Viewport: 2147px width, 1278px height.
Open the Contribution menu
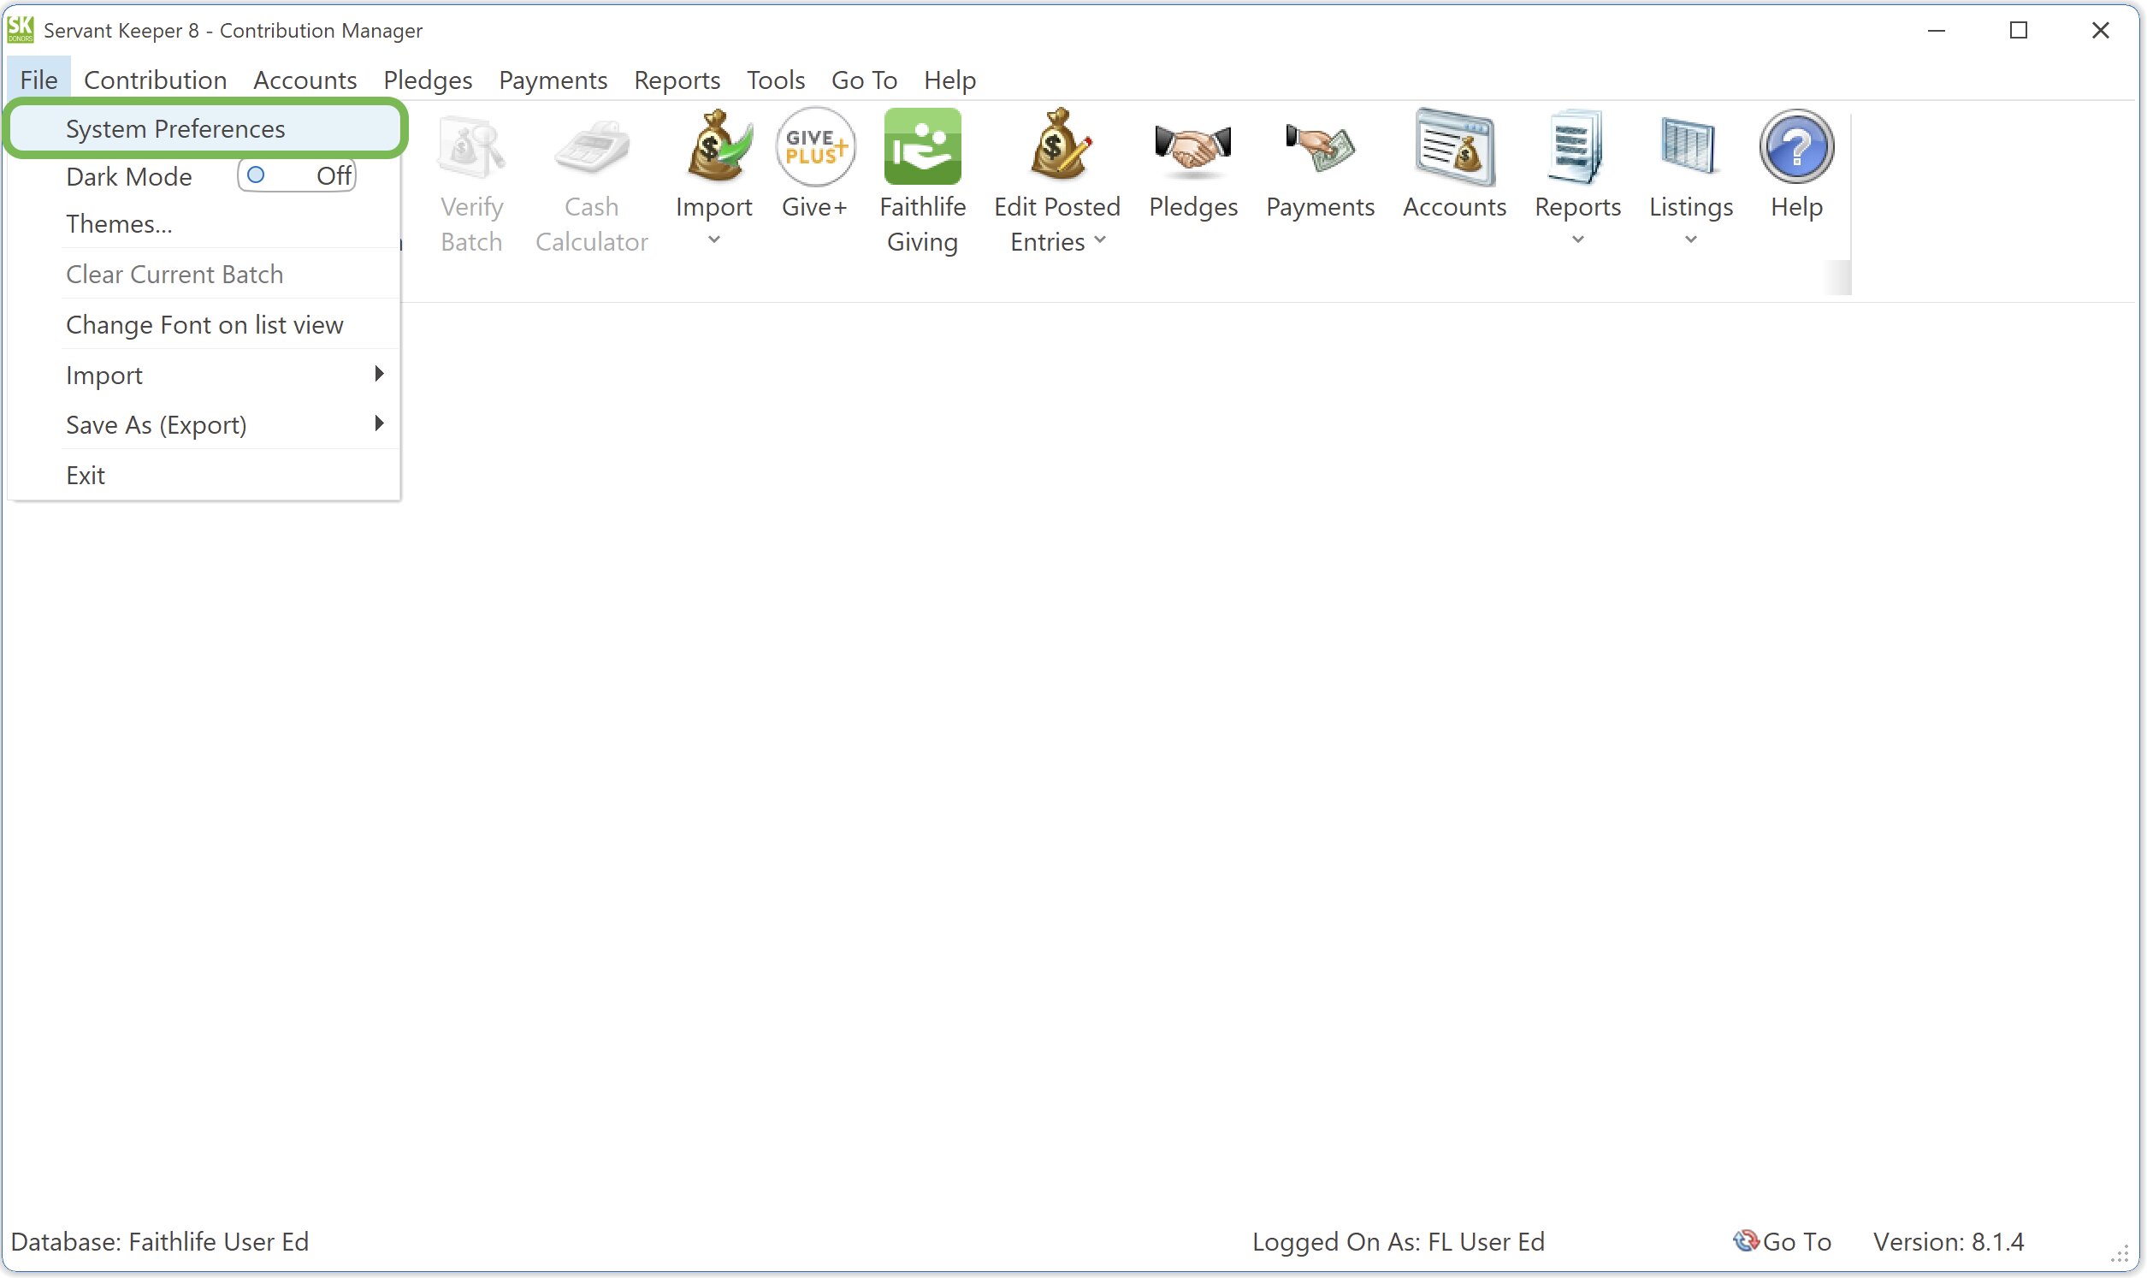[x=154, y=80]
